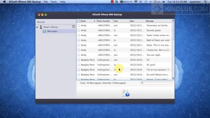Click the search magnifier icon in search field
Viewport: 210px width, 118px height.
tap(142, 83)
